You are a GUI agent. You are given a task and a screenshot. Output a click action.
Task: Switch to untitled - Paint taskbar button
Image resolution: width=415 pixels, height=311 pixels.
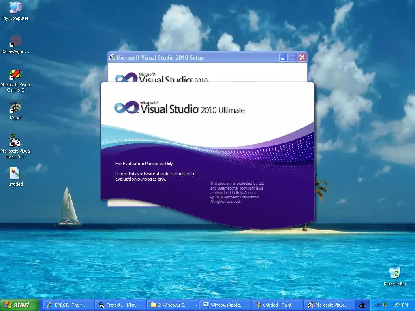click(x=276, y=305)
